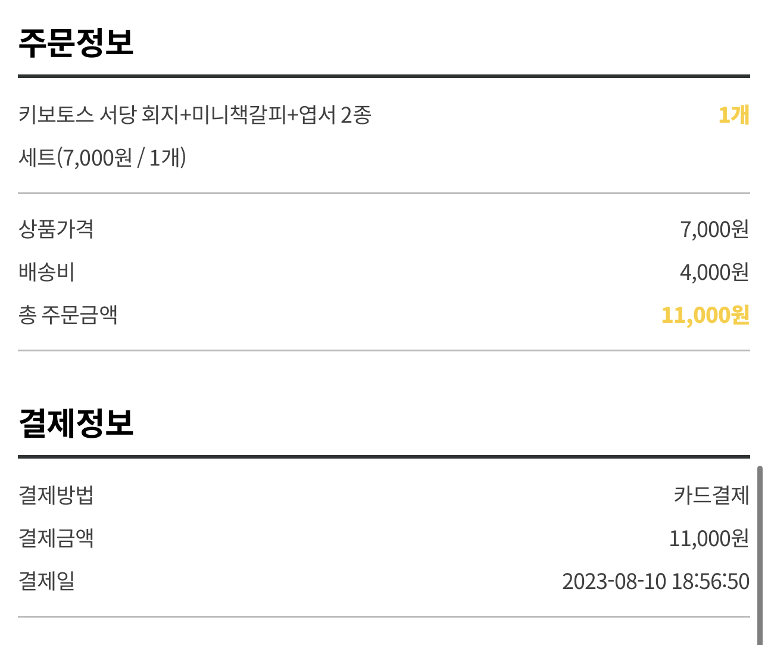Click the vertical scrollbar on the right
Viewport: 768px width, 645px height.
pyautogui.click(x=760, y=554)
